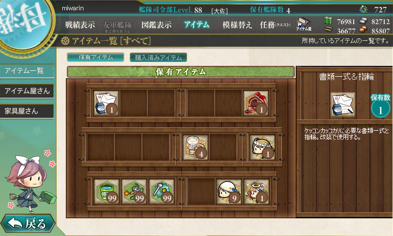Click the item preview thumbnail in detail panel

pyautogui.click(x=342, y=105)
